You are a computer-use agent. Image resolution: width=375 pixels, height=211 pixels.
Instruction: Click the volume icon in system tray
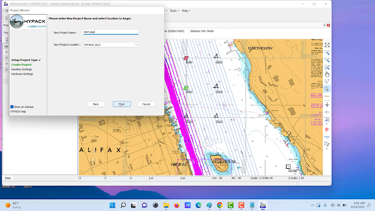(x=339, y=205)
